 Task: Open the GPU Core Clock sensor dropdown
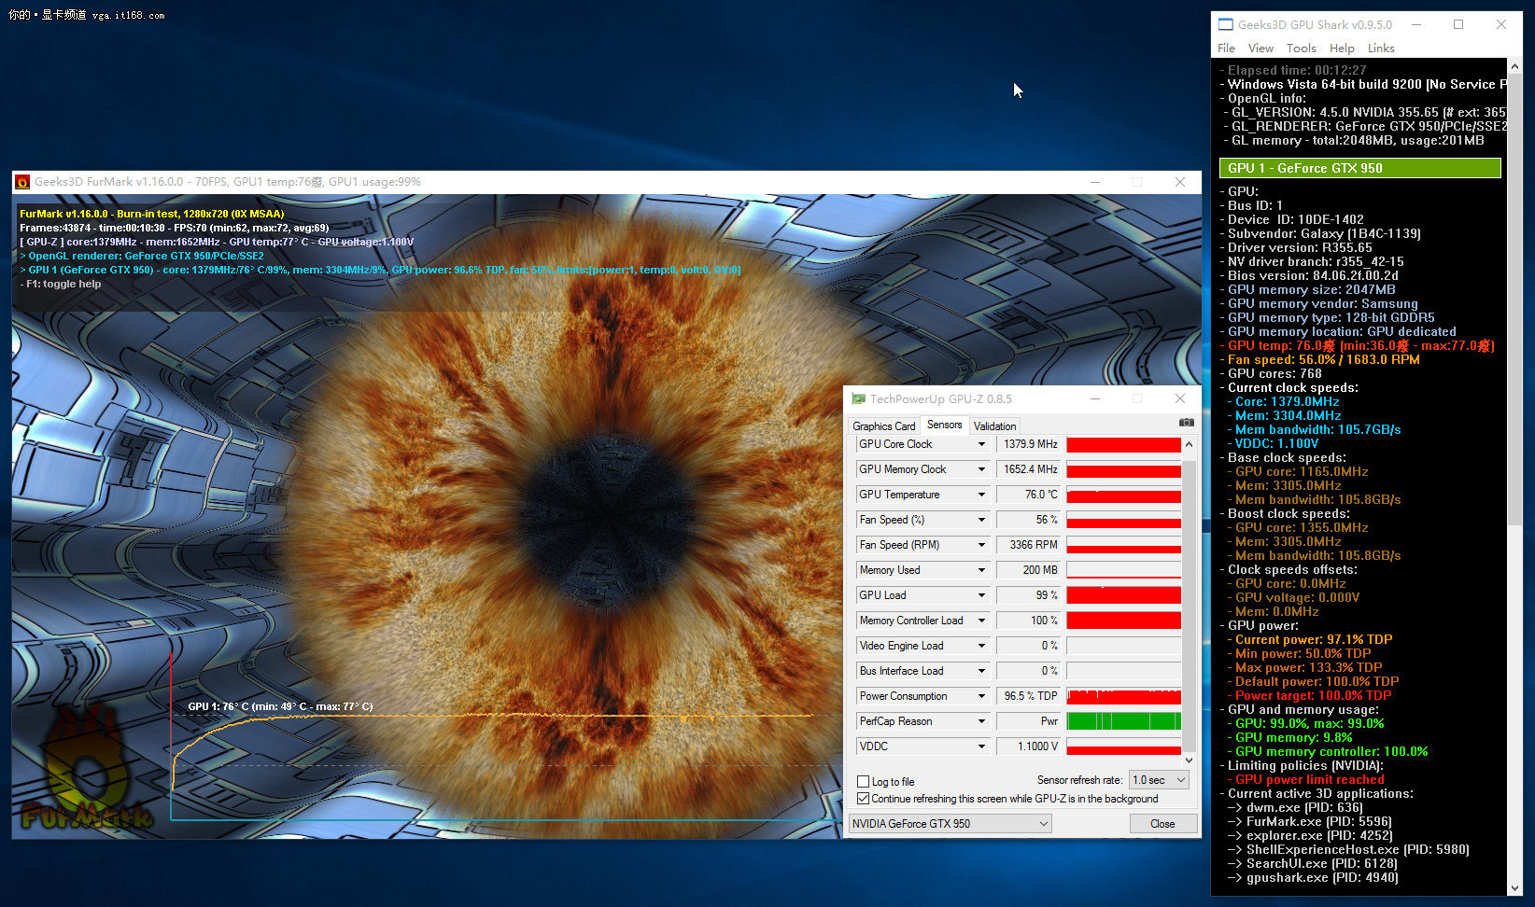click(x=981, y=444)
